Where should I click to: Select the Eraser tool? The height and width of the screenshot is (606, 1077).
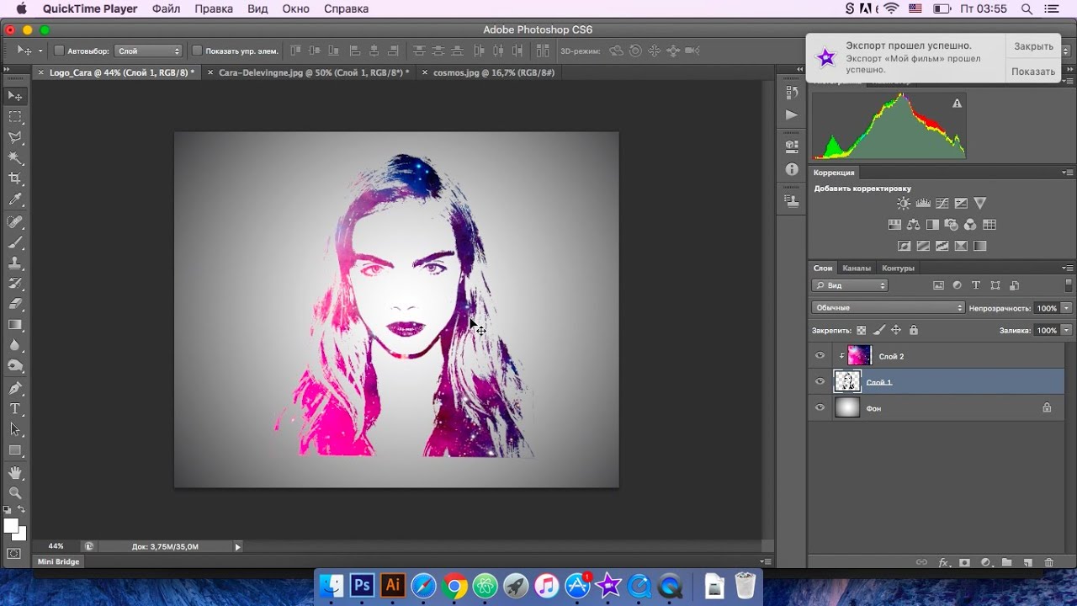[x=15, y=304]
